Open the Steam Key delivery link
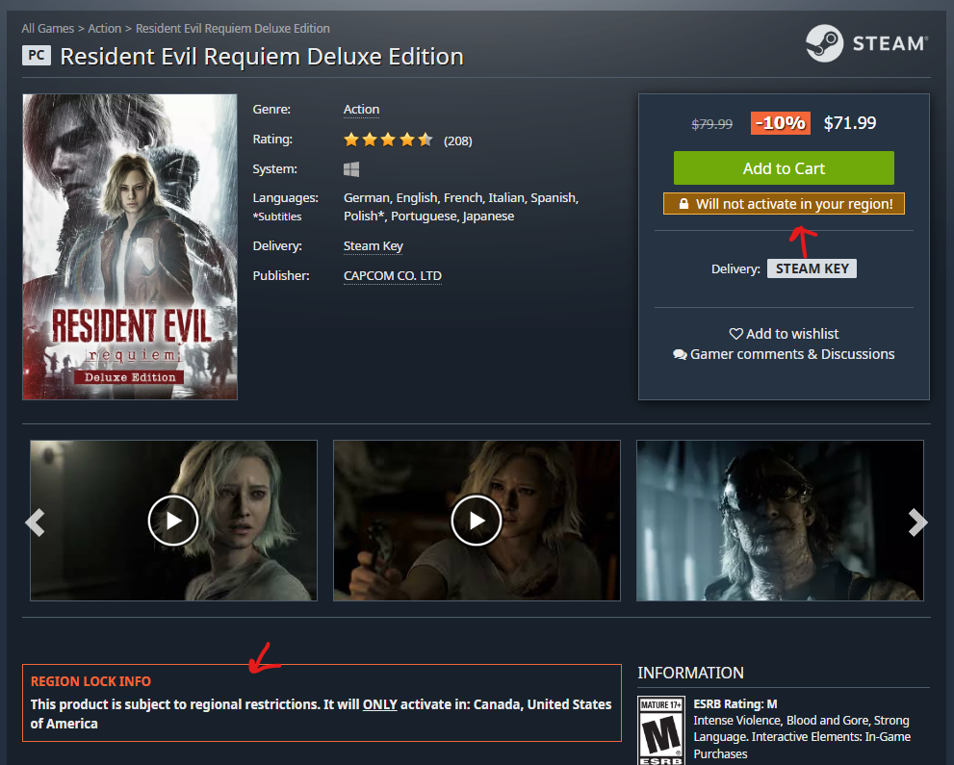Screen dimensions: 954x765 pos(373,246)
